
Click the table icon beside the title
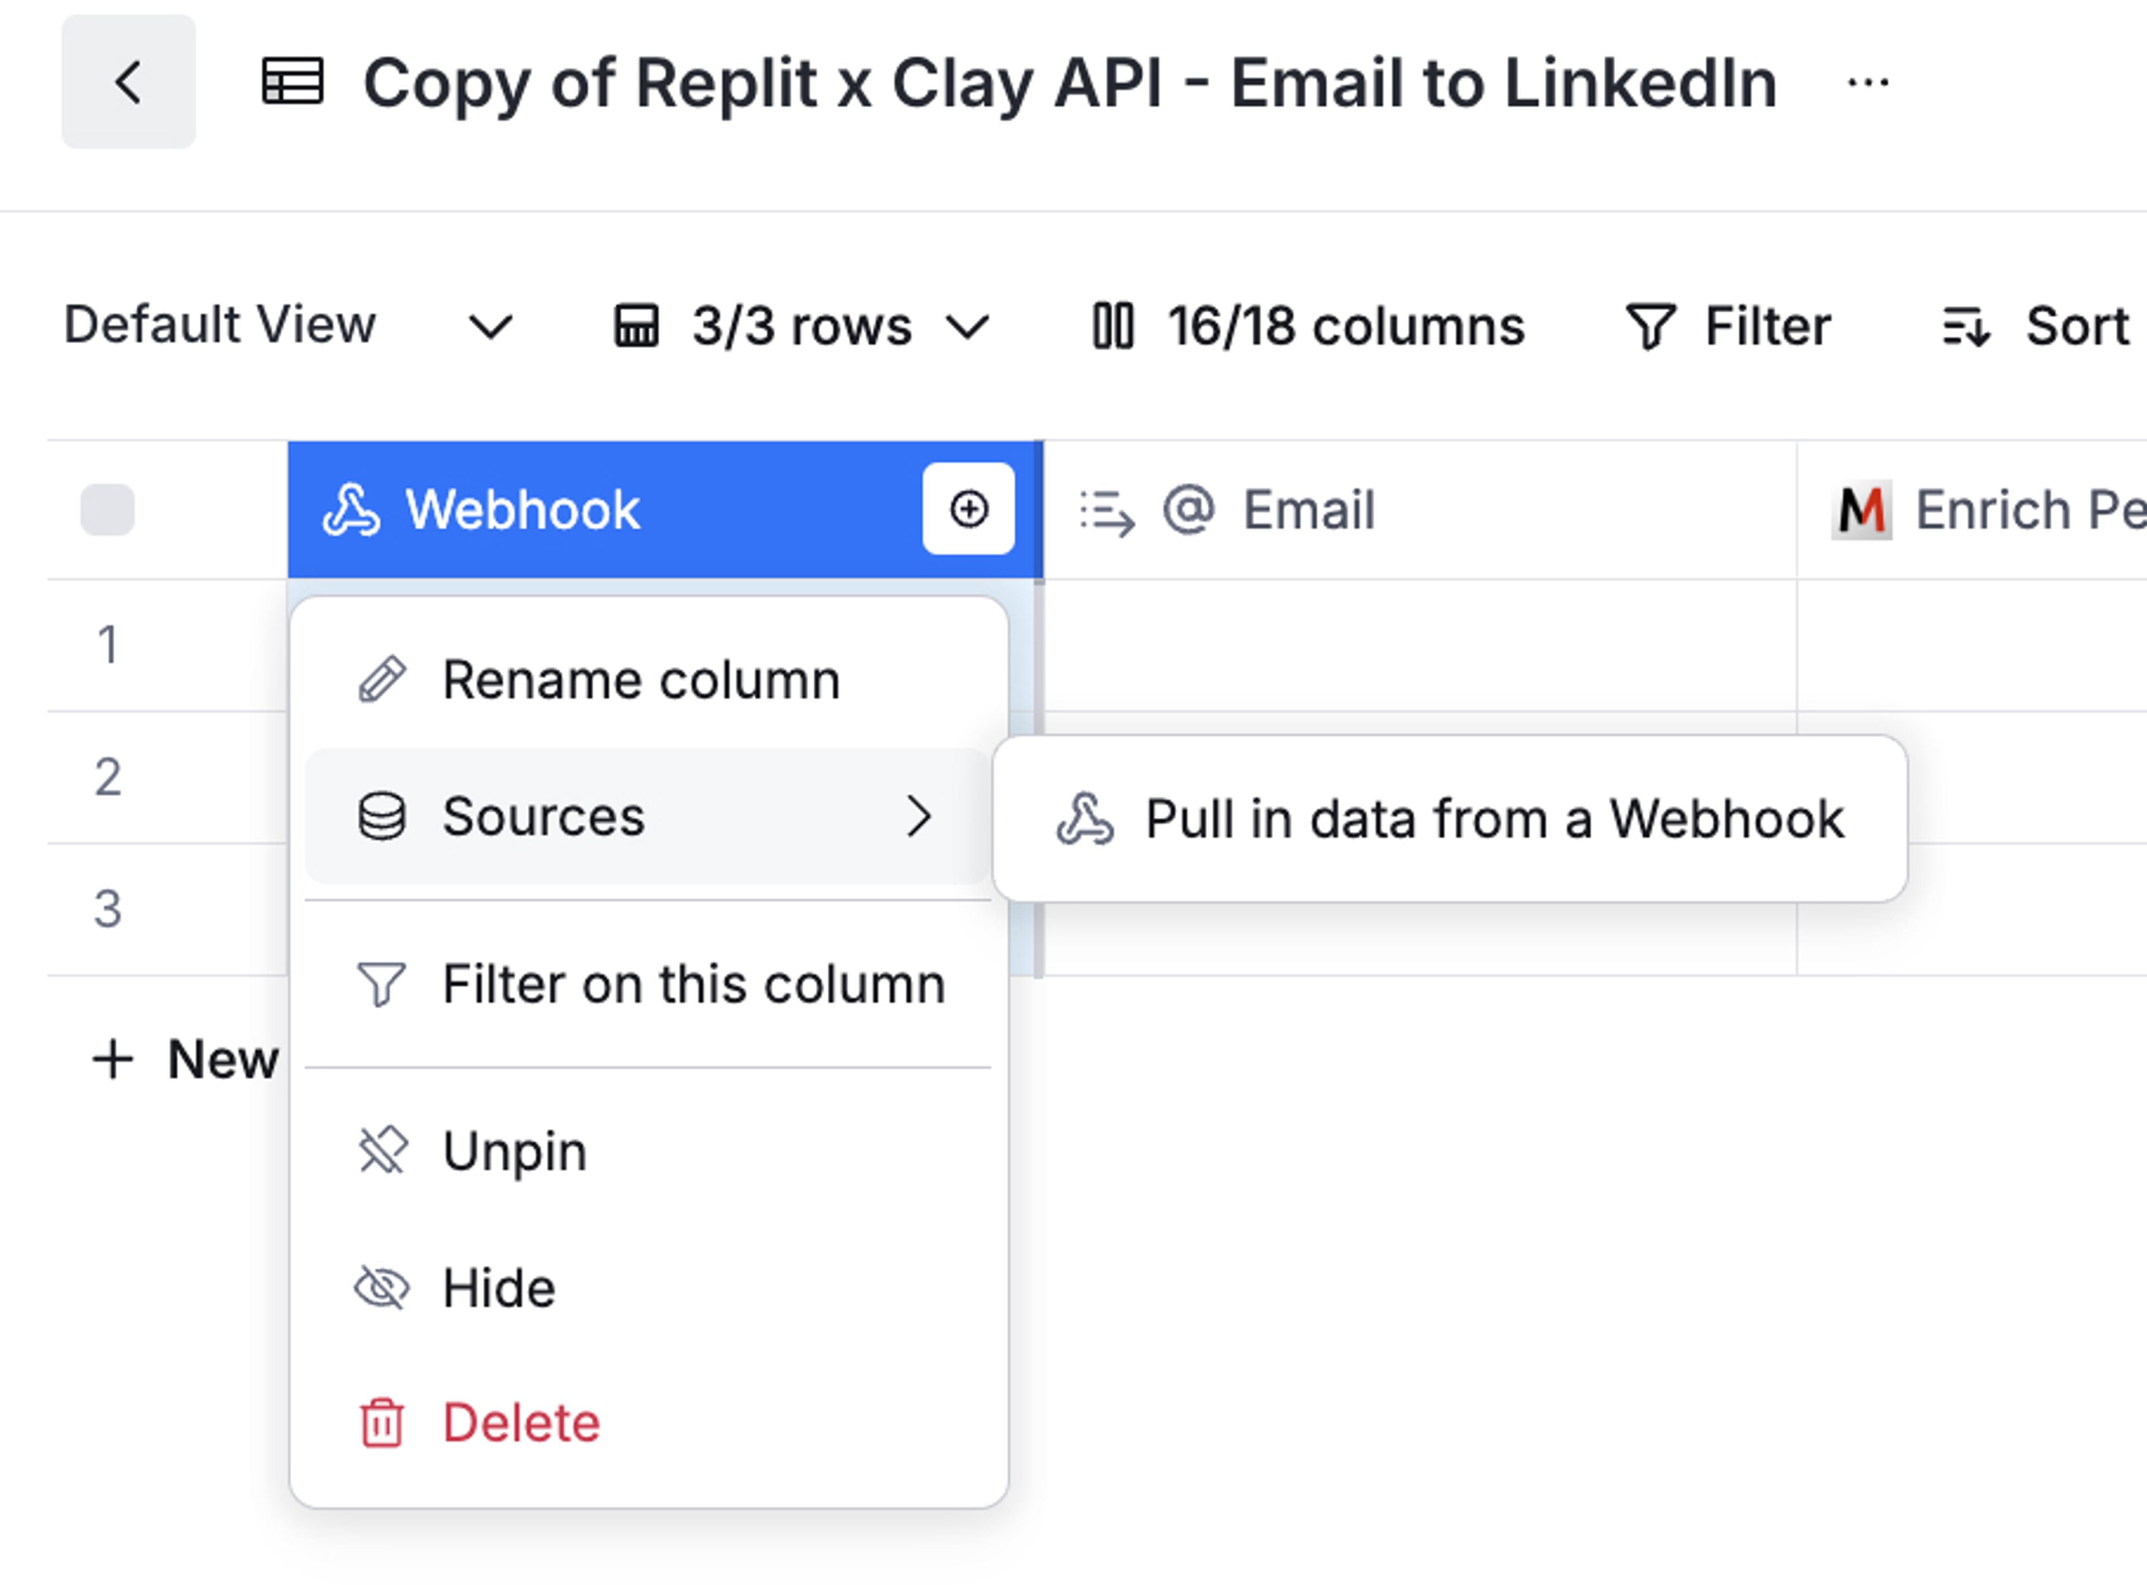(x=293, y=83)
